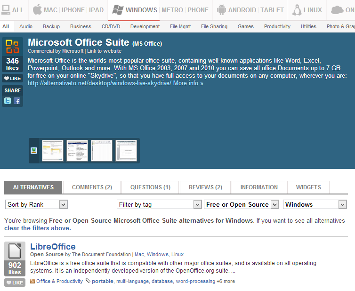Viewport: 355px width, 291px height.
Task: Select the File Mgmt category
Action: coord(180,26)
